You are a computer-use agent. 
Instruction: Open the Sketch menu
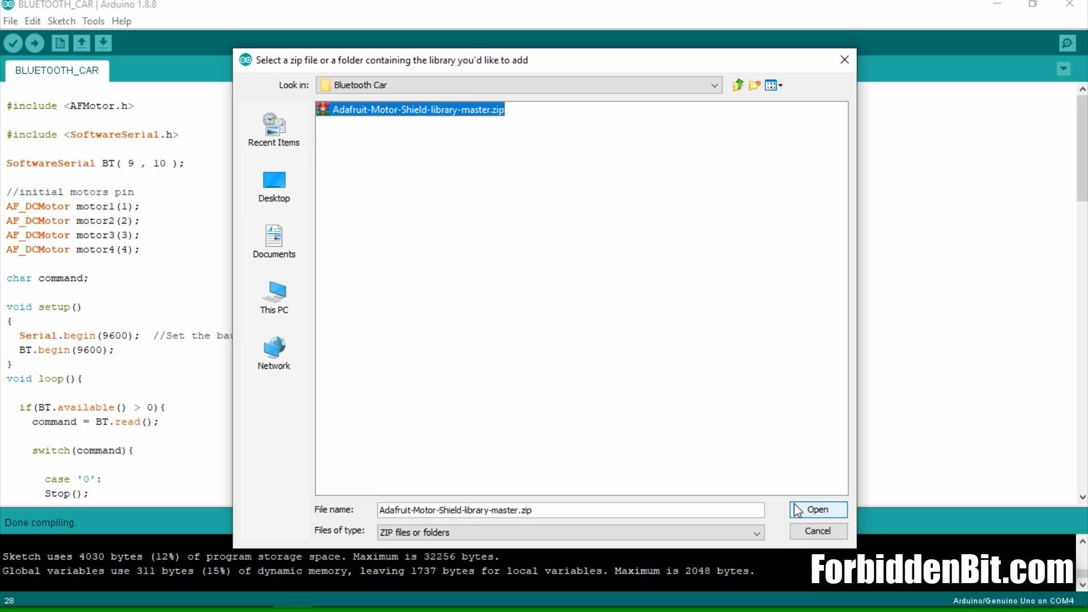coord(61,21)
